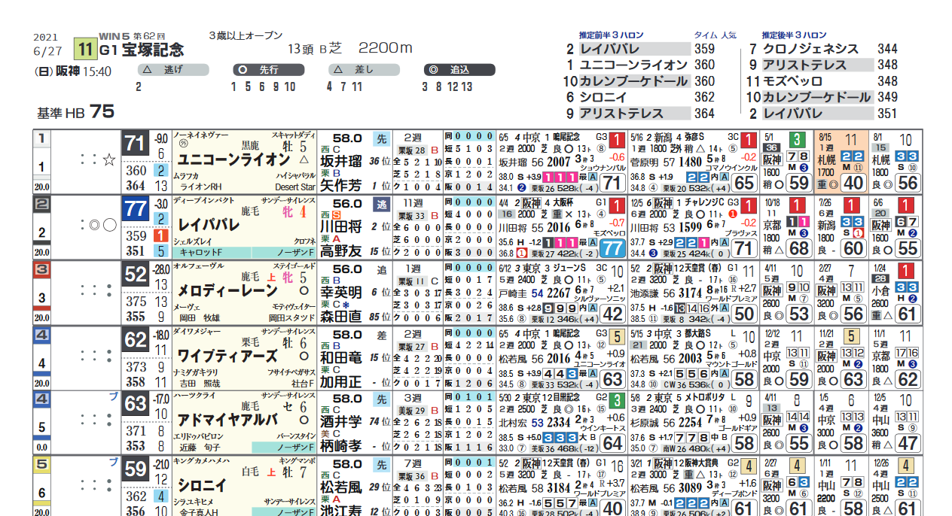Click モズベッロ in late-3-furlong list
This screenshot has height=516, width=952.
coord(793,81)
